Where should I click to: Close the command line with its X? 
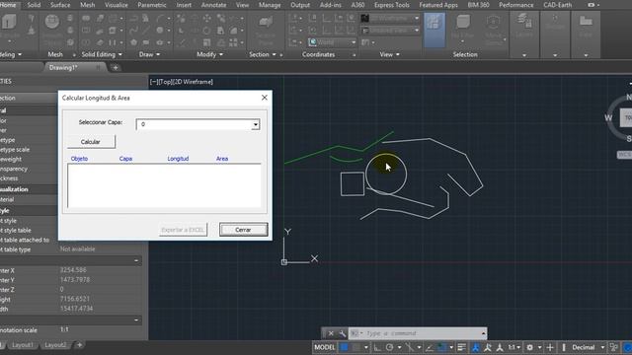coord(331,333)
